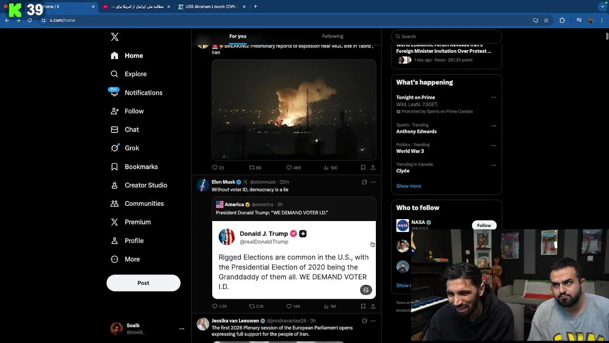Bookmark Elon Musk's voter ID post
The image size is (609, 343).
(x=363, y=306)
